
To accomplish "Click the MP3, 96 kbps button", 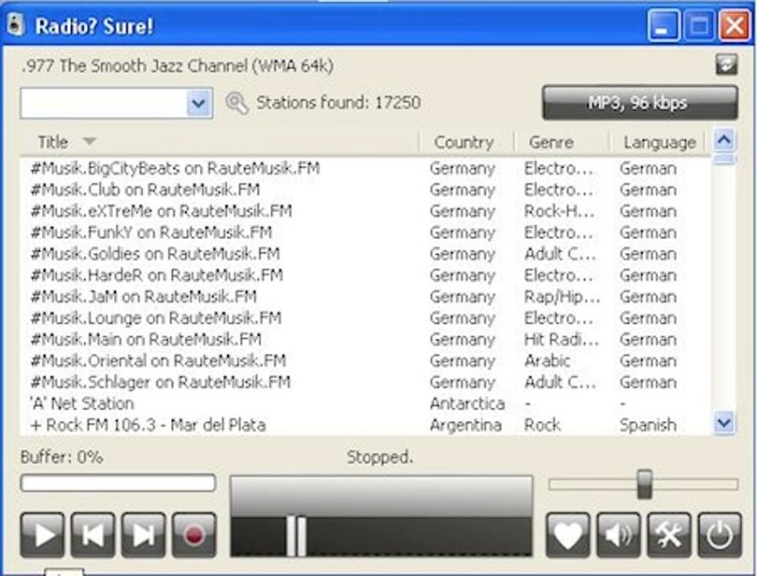I will point(640,103).
